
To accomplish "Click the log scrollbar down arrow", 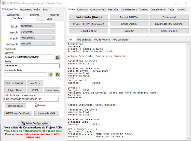I will 188,138.
